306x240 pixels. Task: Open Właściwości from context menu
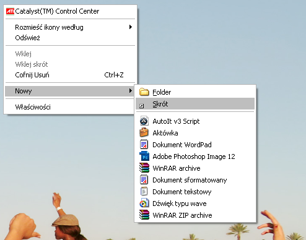pyautogui.click(x=70, y=107)
